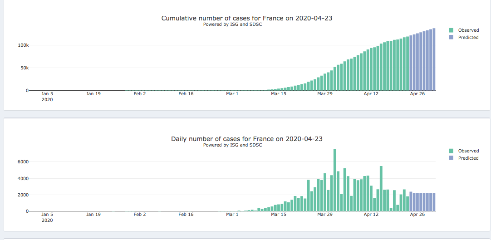Click green Observed swatch in Daily legend

[451, 151]
